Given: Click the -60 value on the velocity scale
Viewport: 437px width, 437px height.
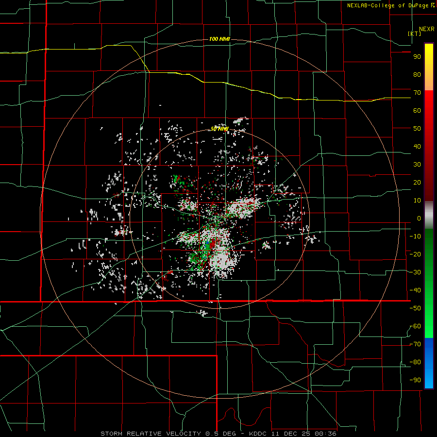Looking at the screenshot, I should click(415, 326).
